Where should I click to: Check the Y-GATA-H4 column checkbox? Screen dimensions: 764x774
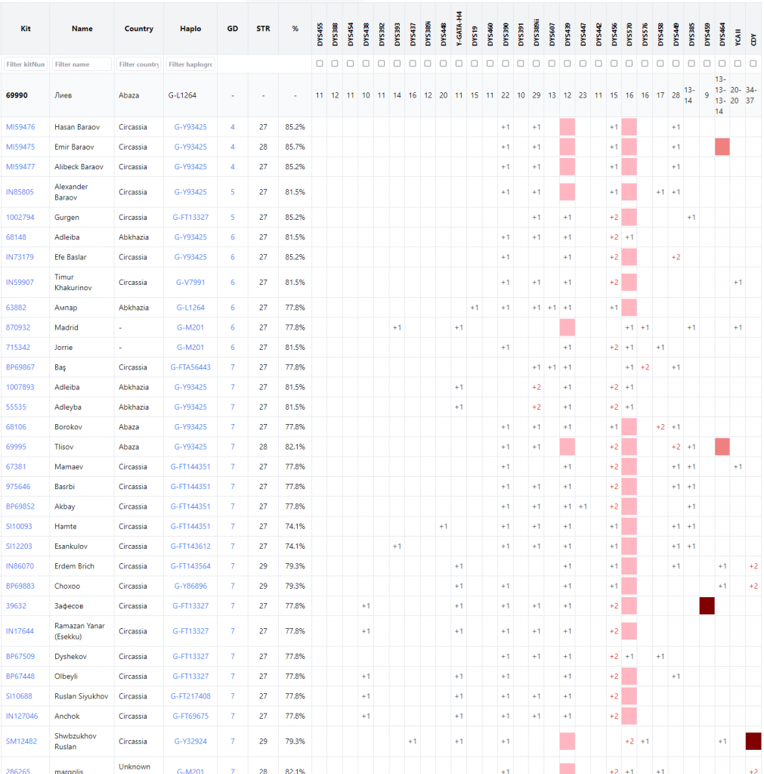[x=459, y=64]
